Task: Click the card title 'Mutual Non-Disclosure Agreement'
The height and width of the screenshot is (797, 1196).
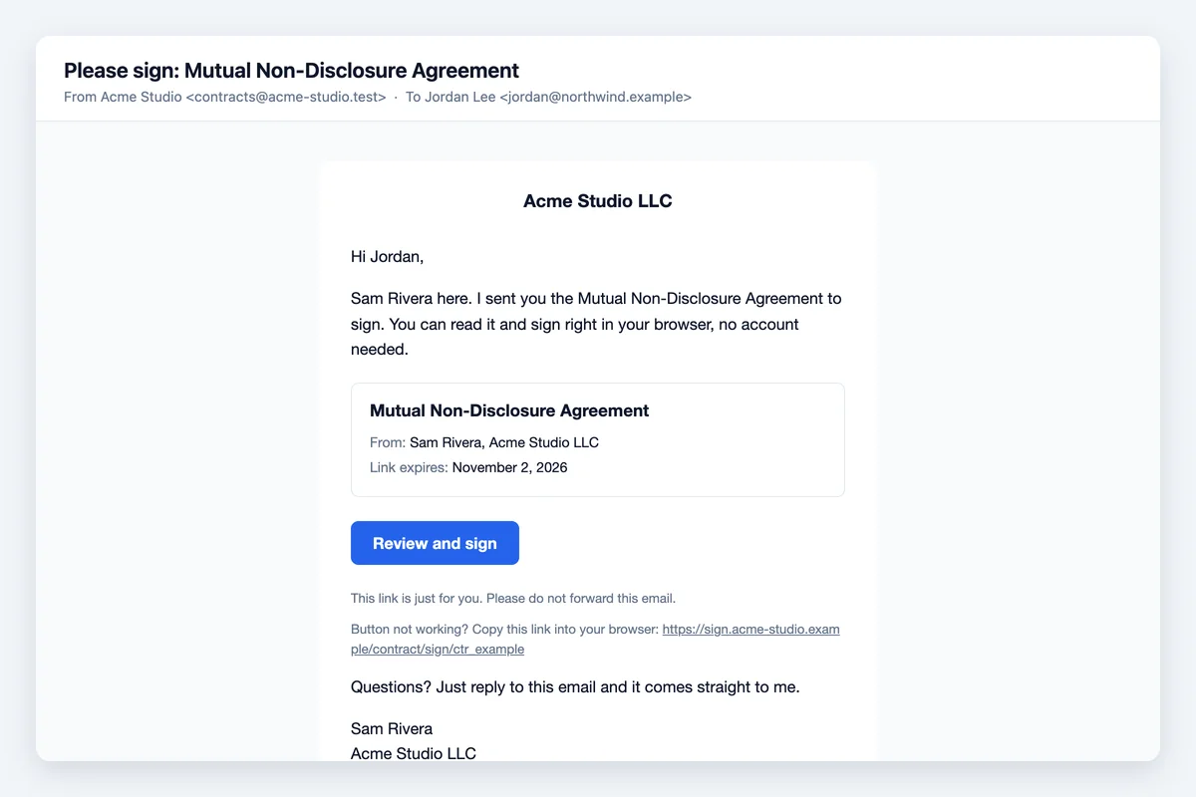Action: click(x=509, y=410)
